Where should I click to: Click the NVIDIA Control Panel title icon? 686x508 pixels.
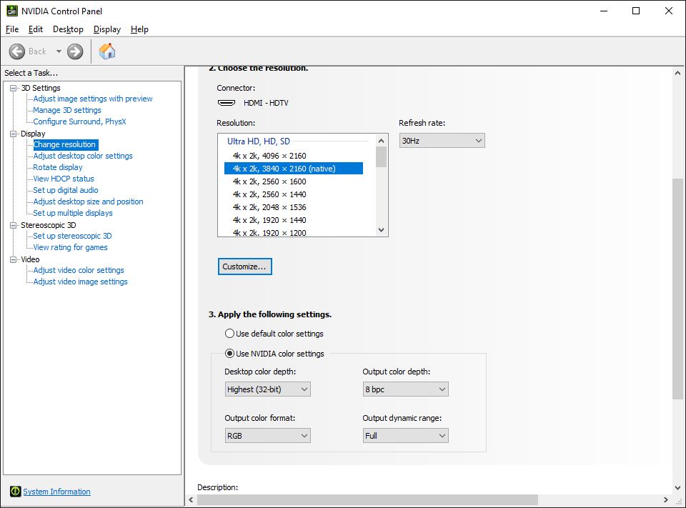click(x=12, y=11)
